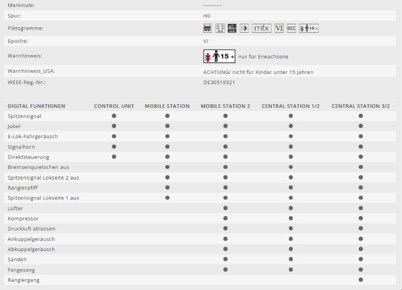Click the MOBILE STATION 2 column header
This screenshot has height=290, width=402.
[225, 106]
